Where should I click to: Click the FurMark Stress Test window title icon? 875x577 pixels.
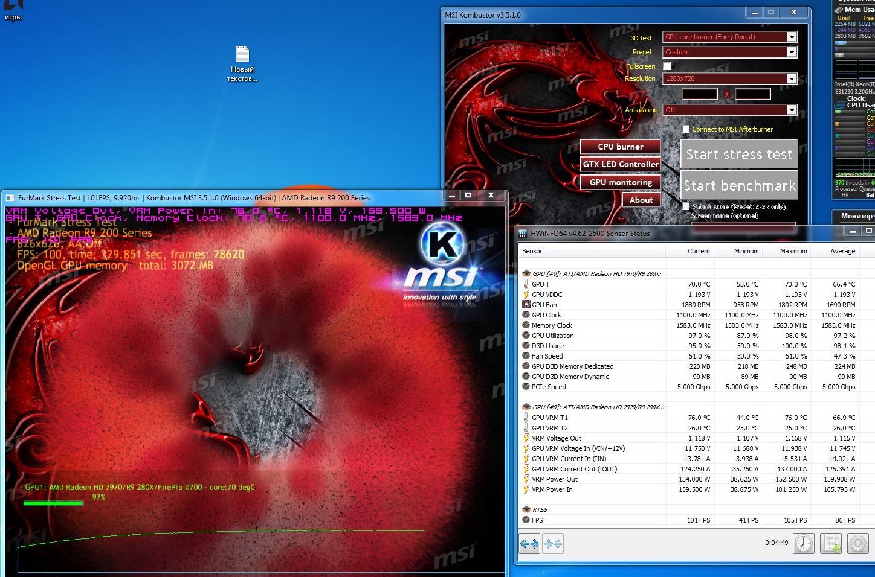click(10, 197)
